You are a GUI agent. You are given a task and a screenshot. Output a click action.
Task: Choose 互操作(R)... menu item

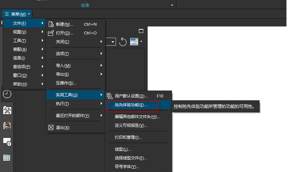click(x=75, y=83)
